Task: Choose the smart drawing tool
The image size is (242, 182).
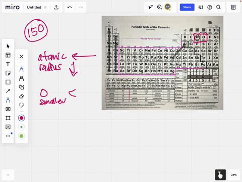Action: [x=21, y=87]
